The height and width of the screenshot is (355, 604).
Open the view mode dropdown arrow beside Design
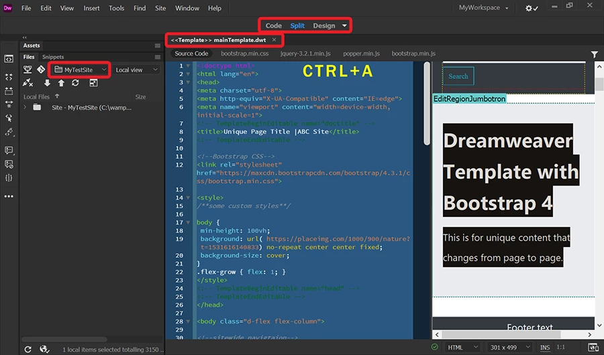click(x=344, y=25)
